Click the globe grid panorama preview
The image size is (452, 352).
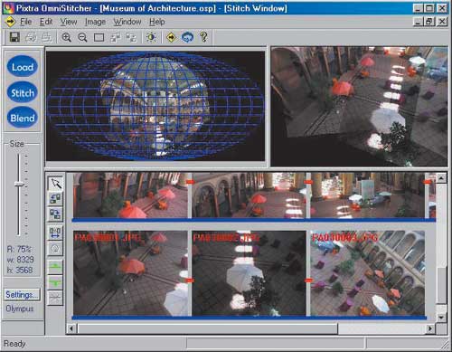click(x=155, y=106)
